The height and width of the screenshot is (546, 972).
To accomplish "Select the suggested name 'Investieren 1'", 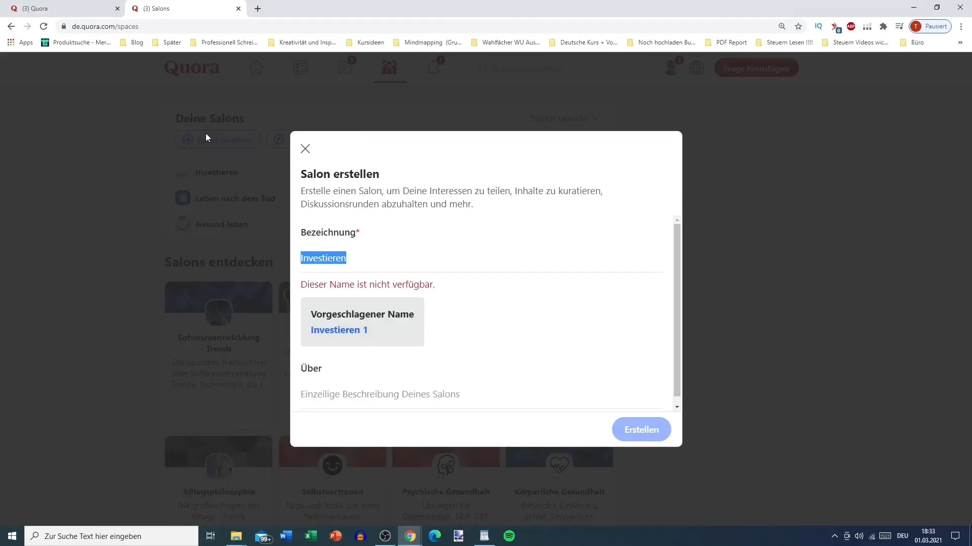I will tap(340, 329).
